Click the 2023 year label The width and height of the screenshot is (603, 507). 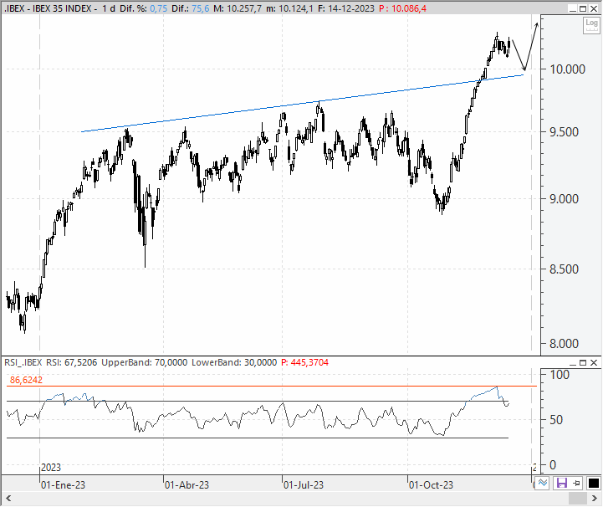coord(51,468)
